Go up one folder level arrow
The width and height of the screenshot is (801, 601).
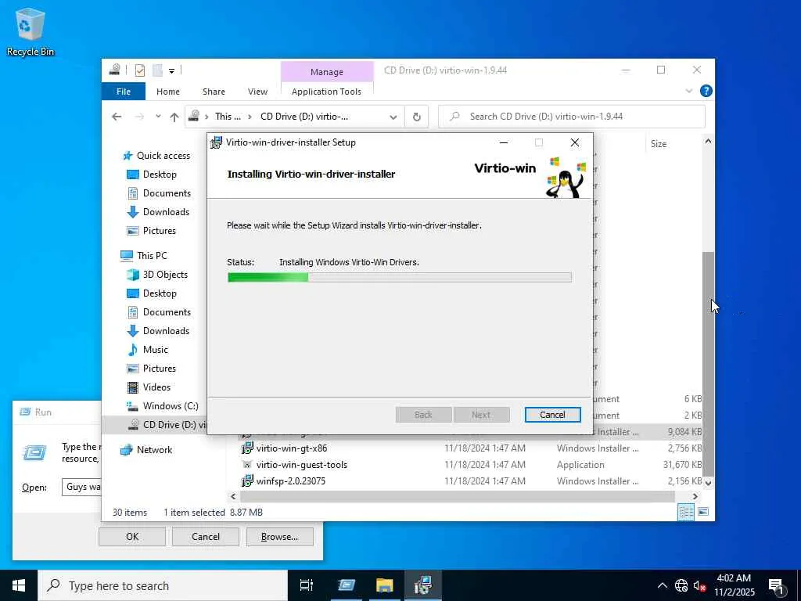(x=174, y=117)
